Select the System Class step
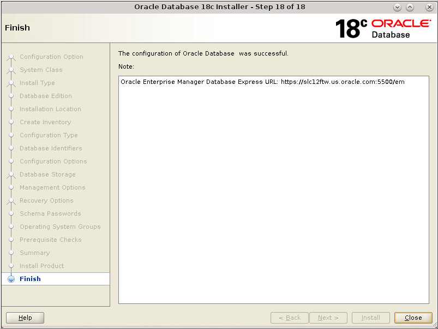The image size is (438, 329). pos(41,70)
